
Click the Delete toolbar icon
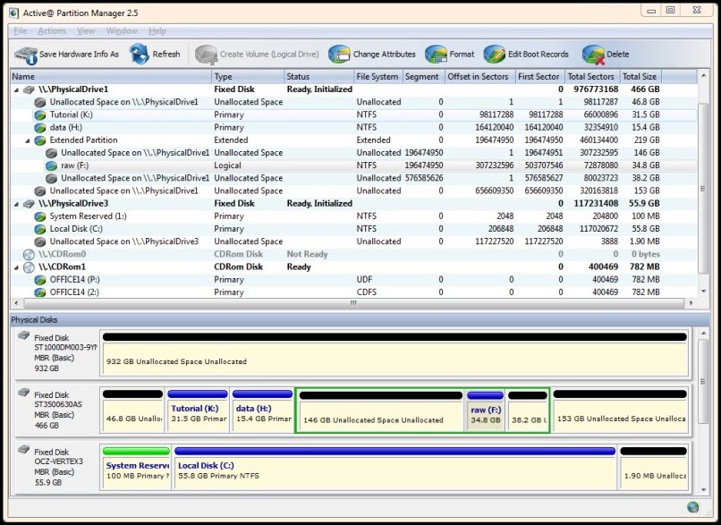pos(593,55)
